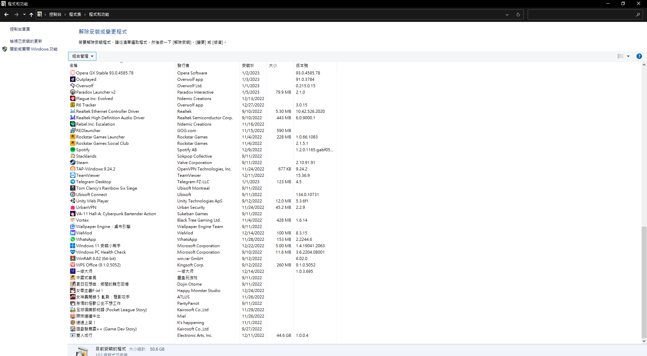This screenshot has width=647, height=356.
Task: Select 足球俱樂部物語 (Pocket League Story) row
Action: click(203, 310)
